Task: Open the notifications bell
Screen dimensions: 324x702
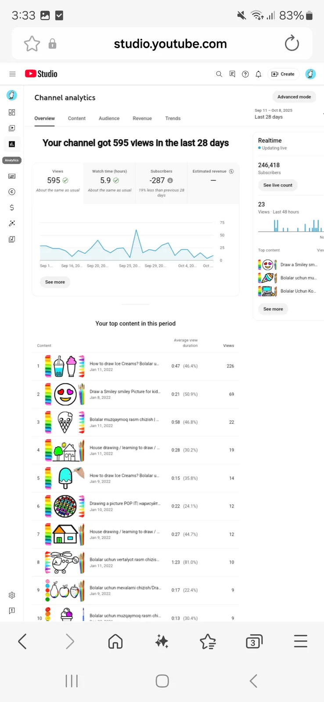Action: 259,74
